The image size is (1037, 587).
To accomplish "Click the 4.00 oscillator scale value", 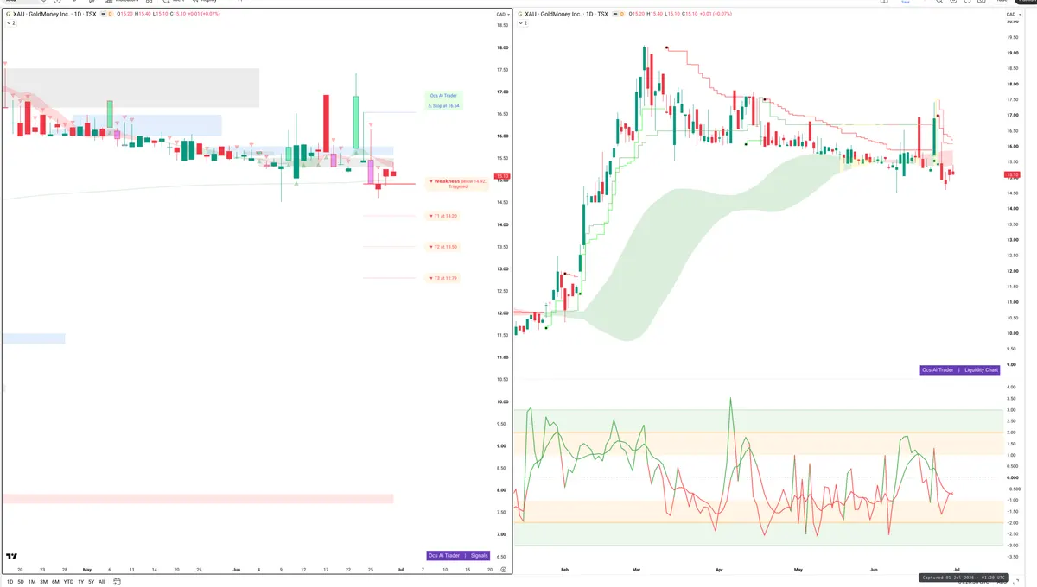I will coord(1011,388).
